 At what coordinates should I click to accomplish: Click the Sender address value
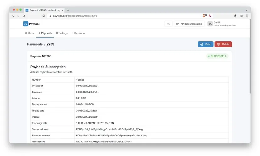coord(109,129)
